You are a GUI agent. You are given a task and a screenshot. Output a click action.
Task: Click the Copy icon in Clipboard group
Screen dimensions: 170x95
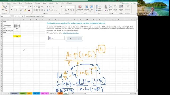pyautogui.click(x=6, y=8)
